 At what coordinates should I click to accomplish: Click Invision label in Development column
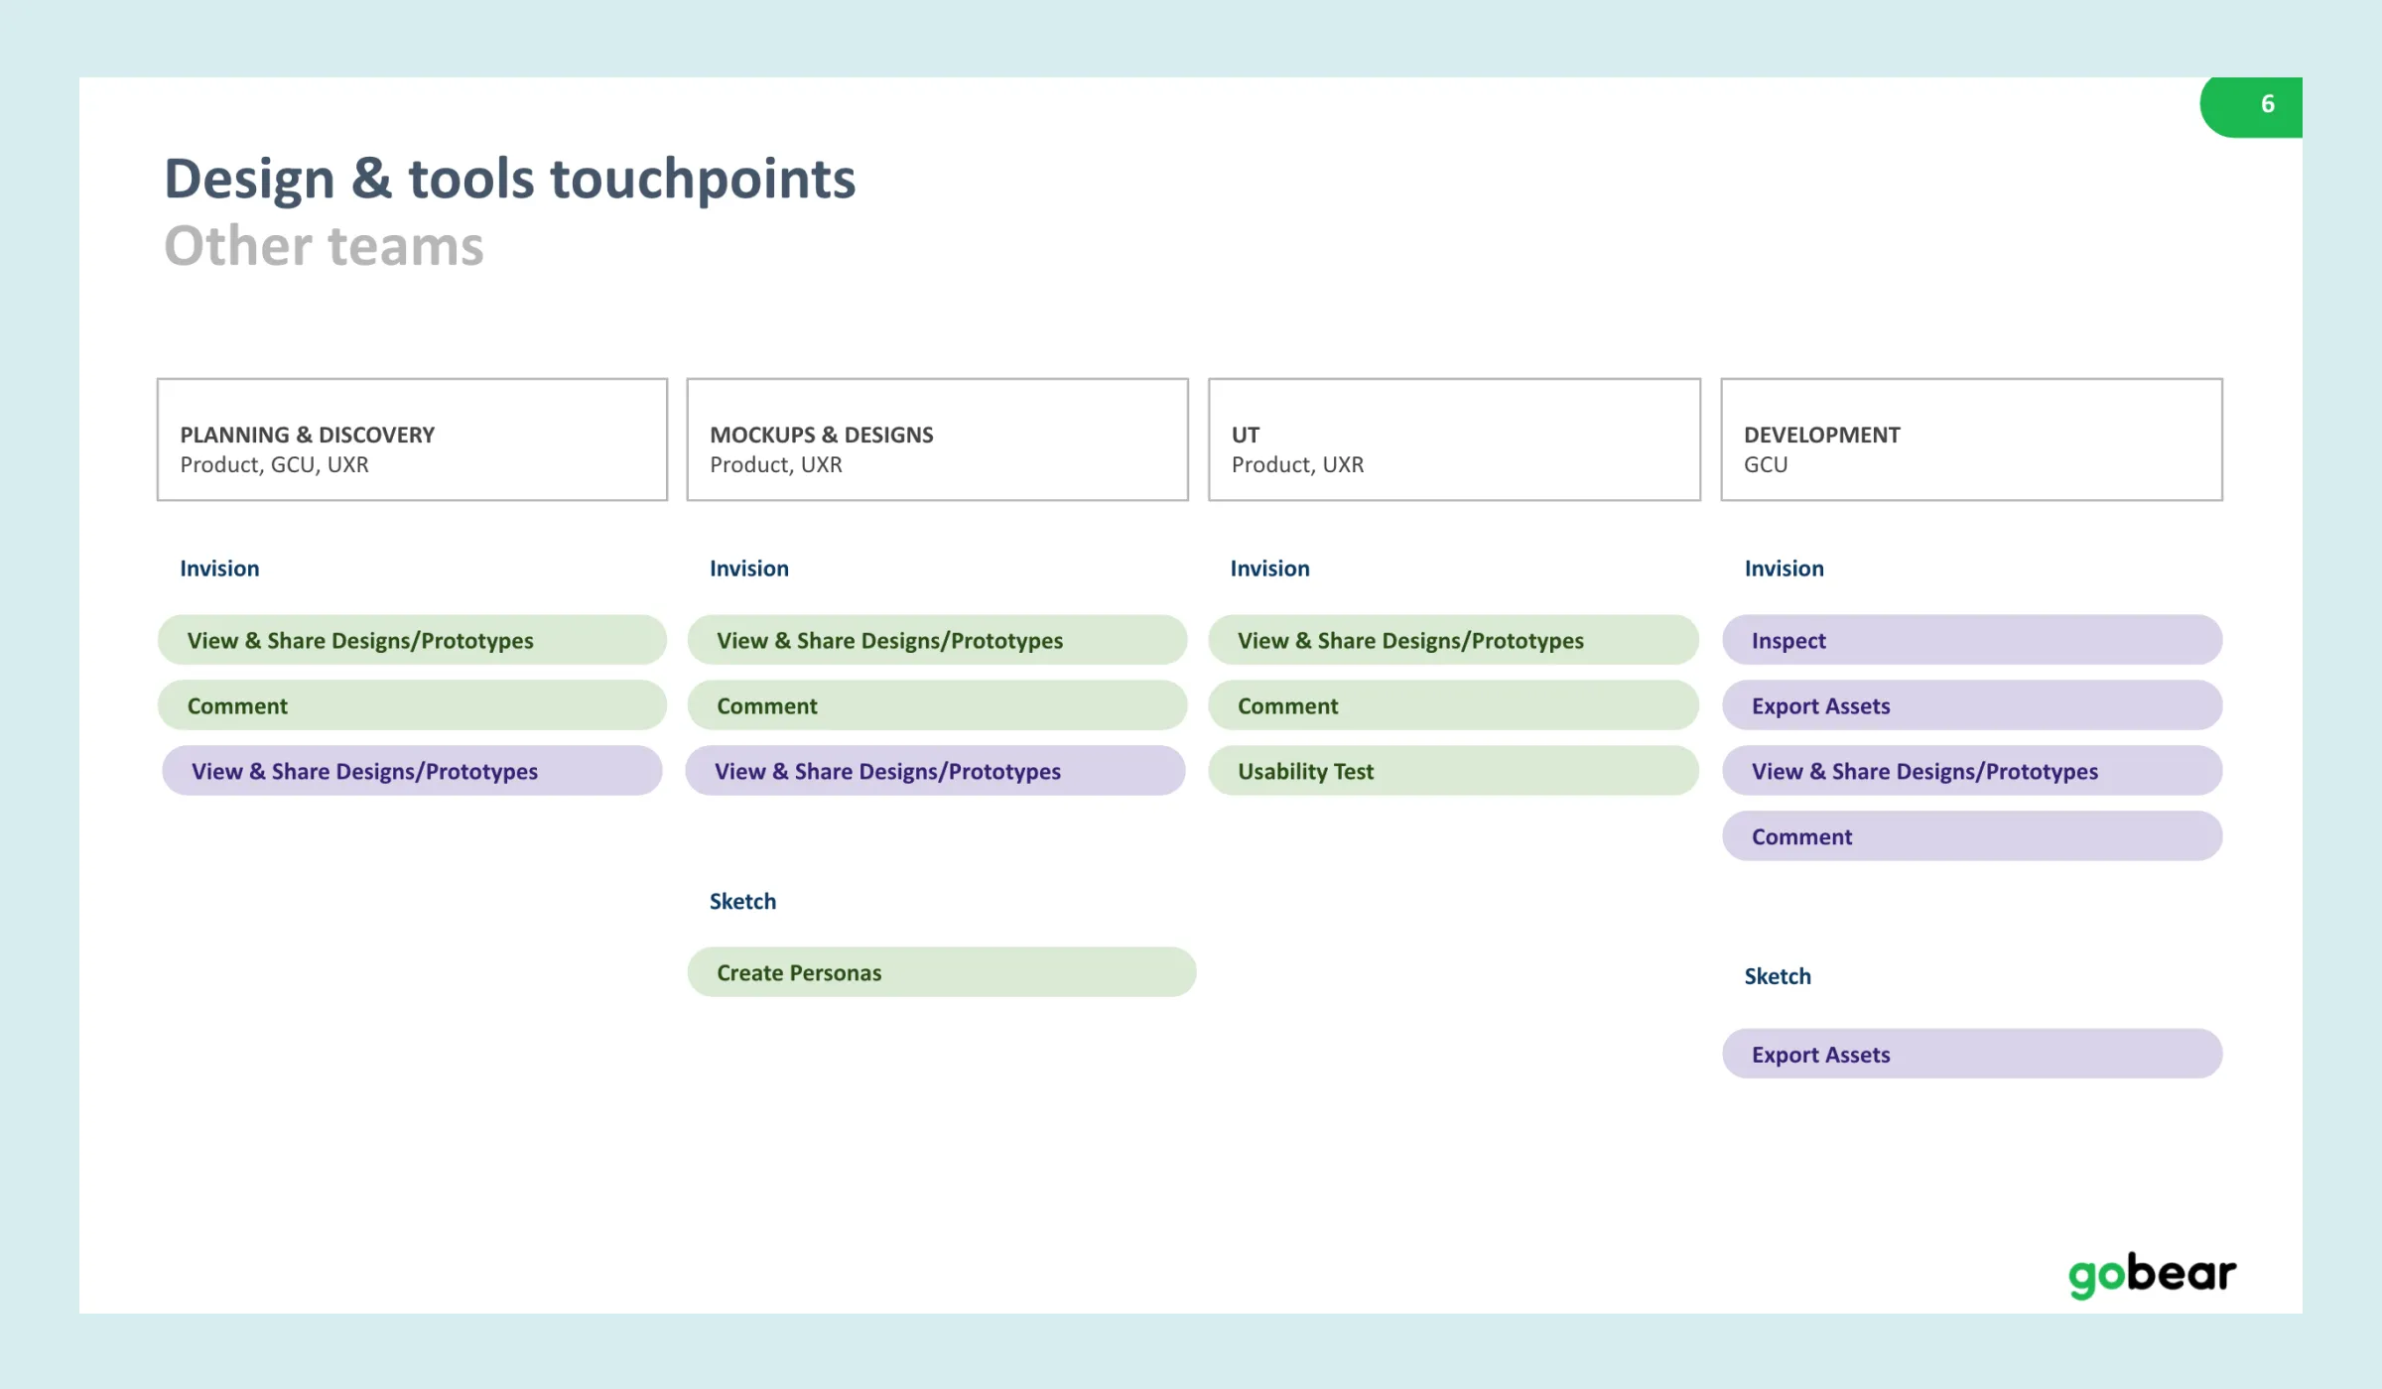(x=1785, y=568)
